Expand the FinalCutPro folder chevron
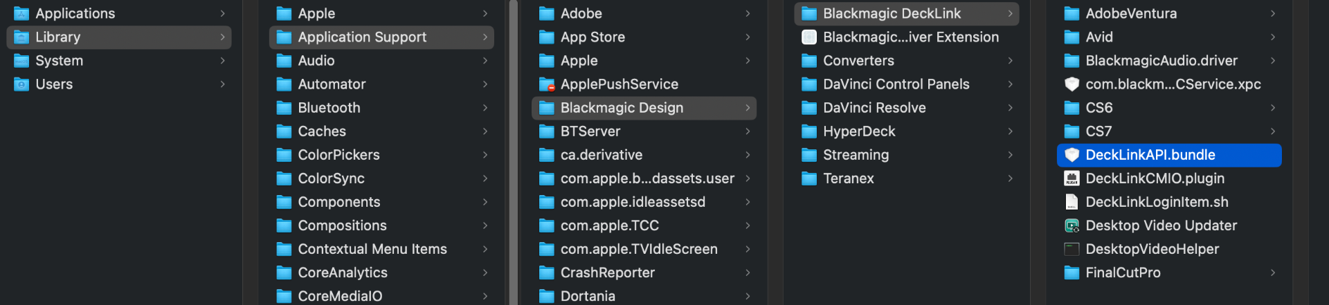 coord(1273,272)
